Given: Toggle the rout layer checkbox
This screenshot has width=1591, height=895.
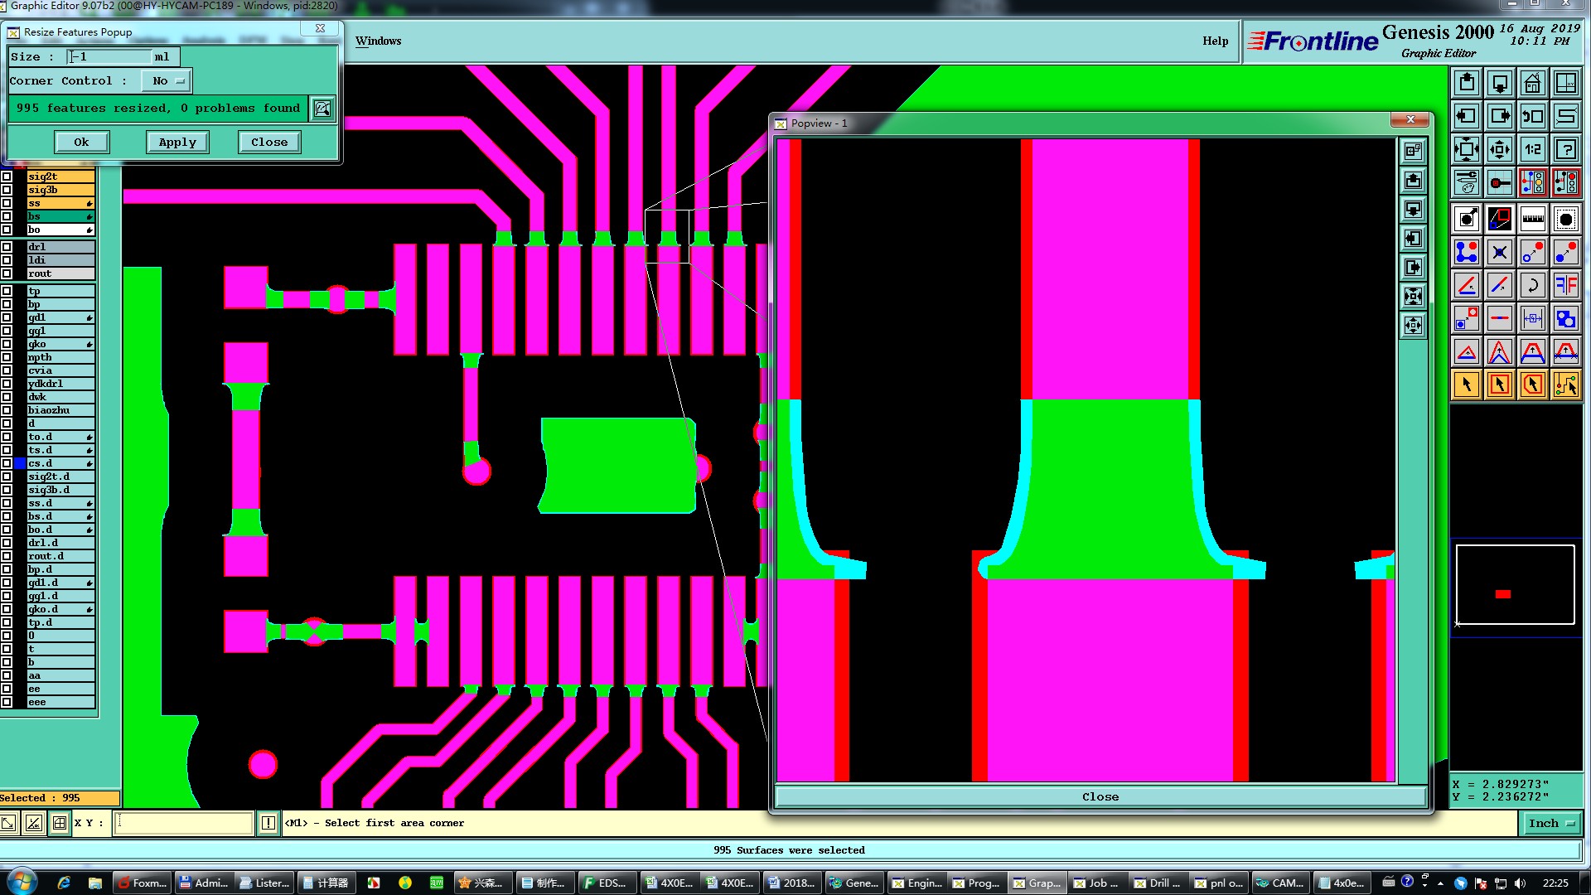Looking at the screenshot, I should point(7,273).
